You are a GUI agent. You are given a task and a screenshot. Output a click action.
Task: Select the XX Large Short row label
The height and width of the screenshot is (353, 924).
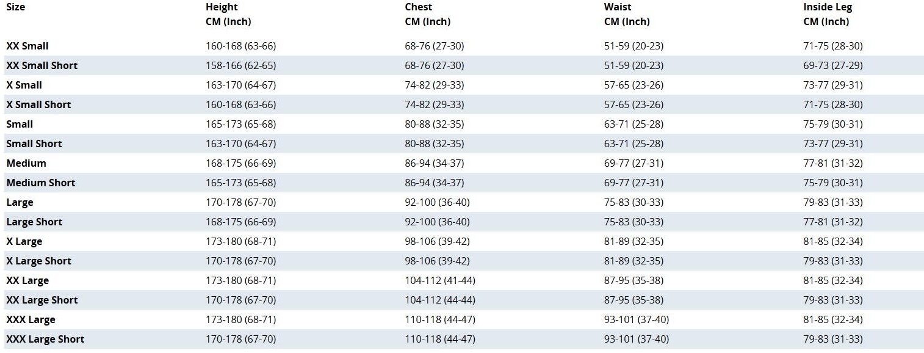(x=42, y=300)
